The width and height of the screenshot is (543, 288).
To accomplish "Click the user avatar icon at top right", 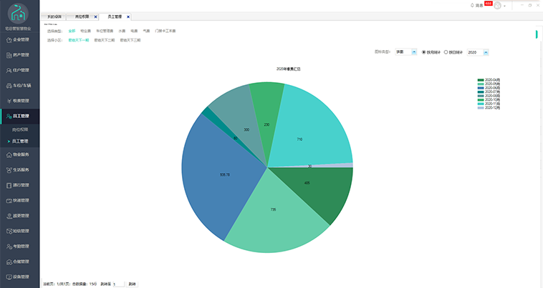I will (497, 6).
